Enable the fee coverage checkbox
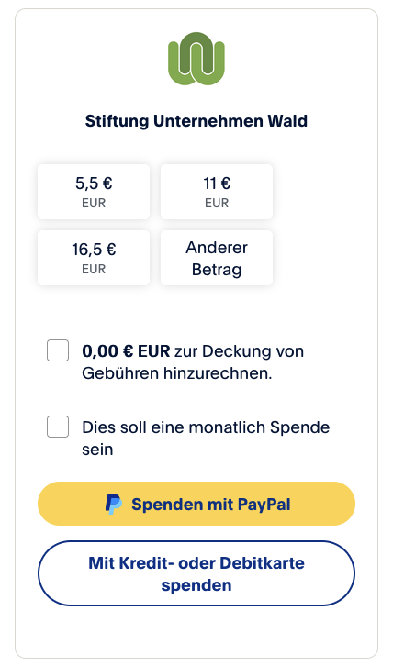The width and height of the screenshot is (393, 666). [x=58, y=350]
